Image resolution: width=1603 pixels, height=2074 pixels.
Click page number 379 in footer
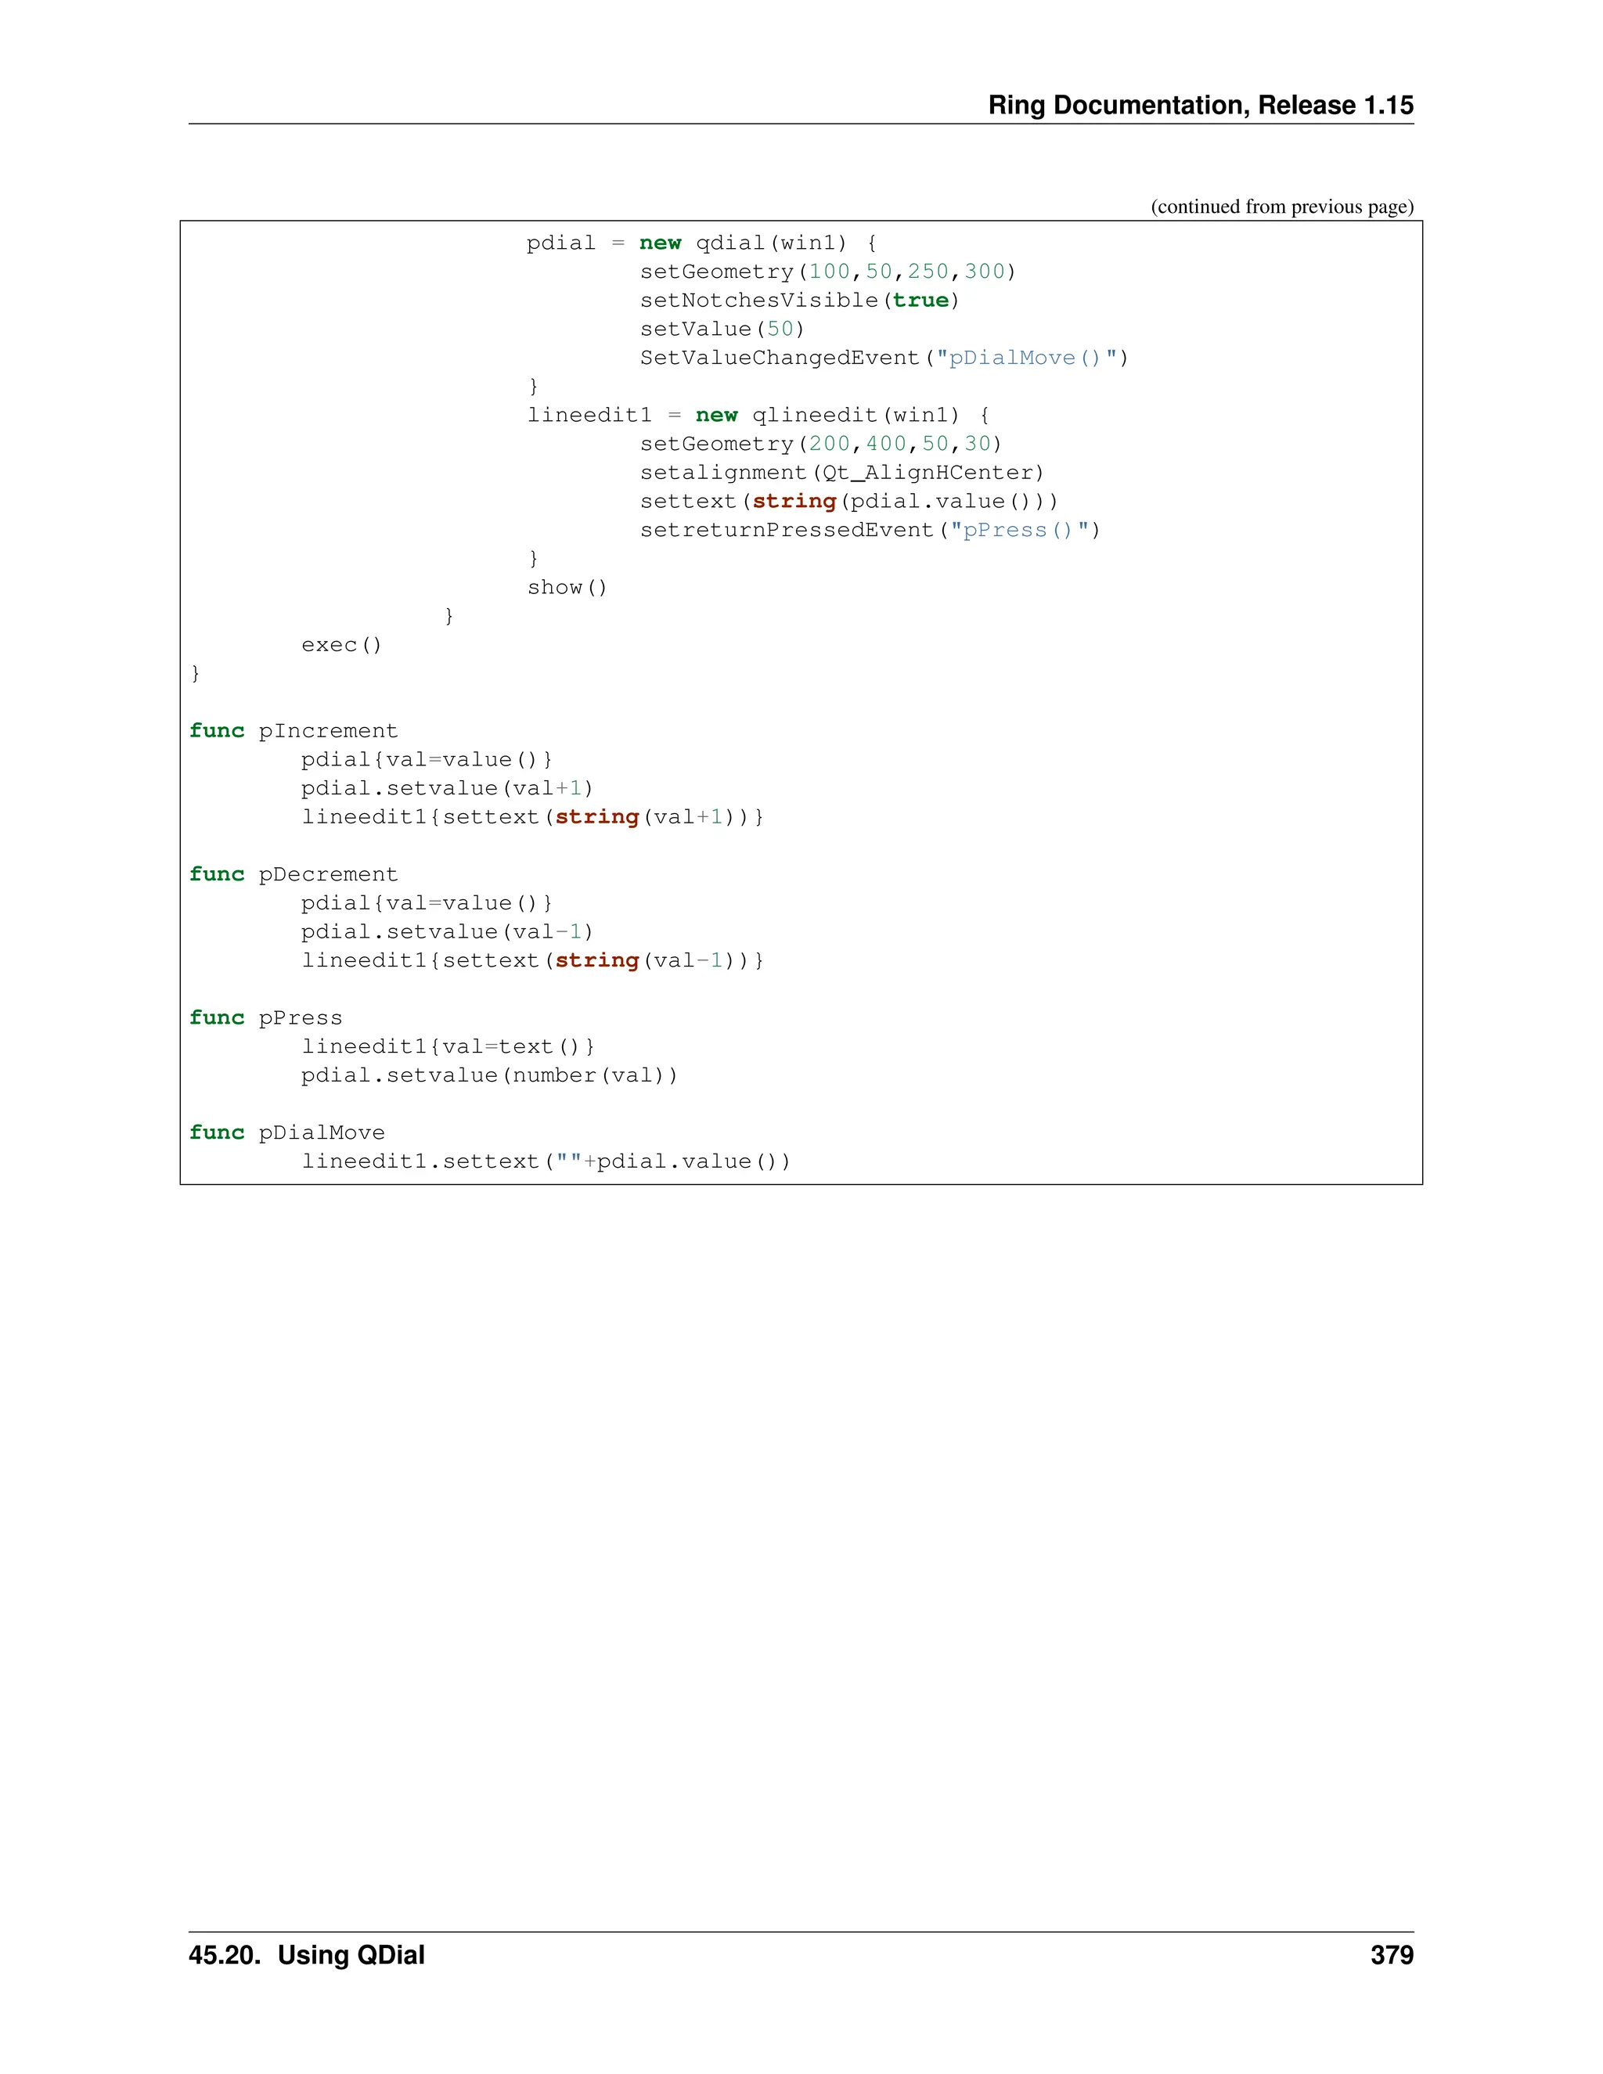[x=1391, y=1955]
